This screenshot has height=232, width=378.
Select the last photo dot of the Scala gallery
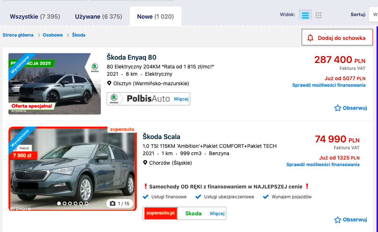tap(86, 203)
